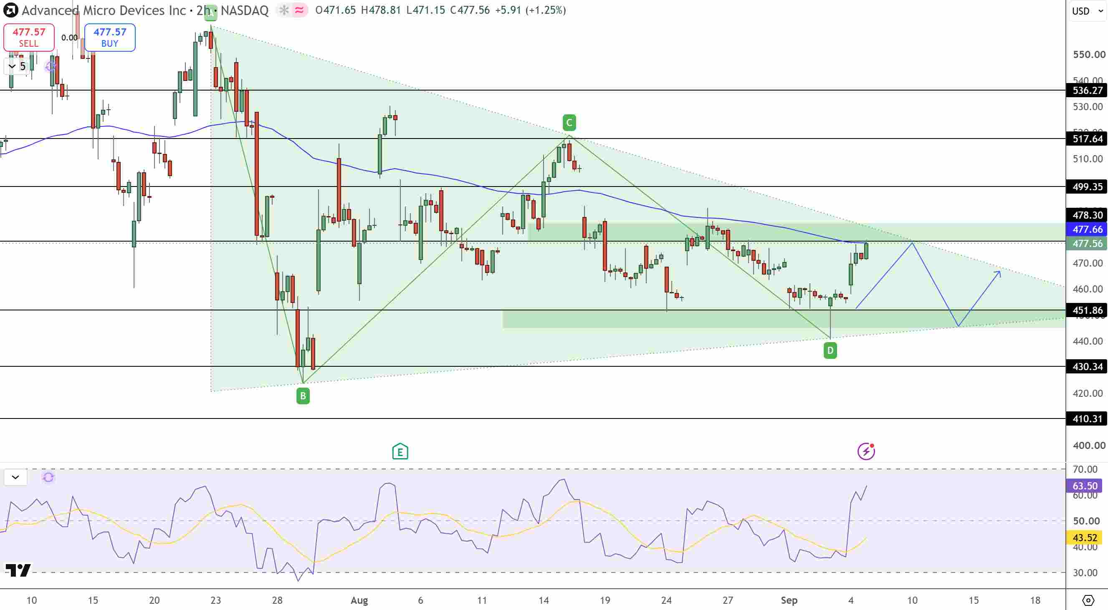Click the 510.00 price scale label
The image size is (1108, 610).
click(1089, 159)
